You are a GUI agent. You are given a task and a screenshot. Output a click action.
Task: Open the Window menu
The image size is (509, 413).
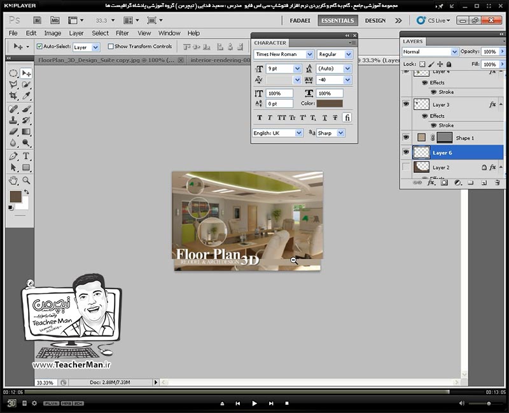coord(169,33)
